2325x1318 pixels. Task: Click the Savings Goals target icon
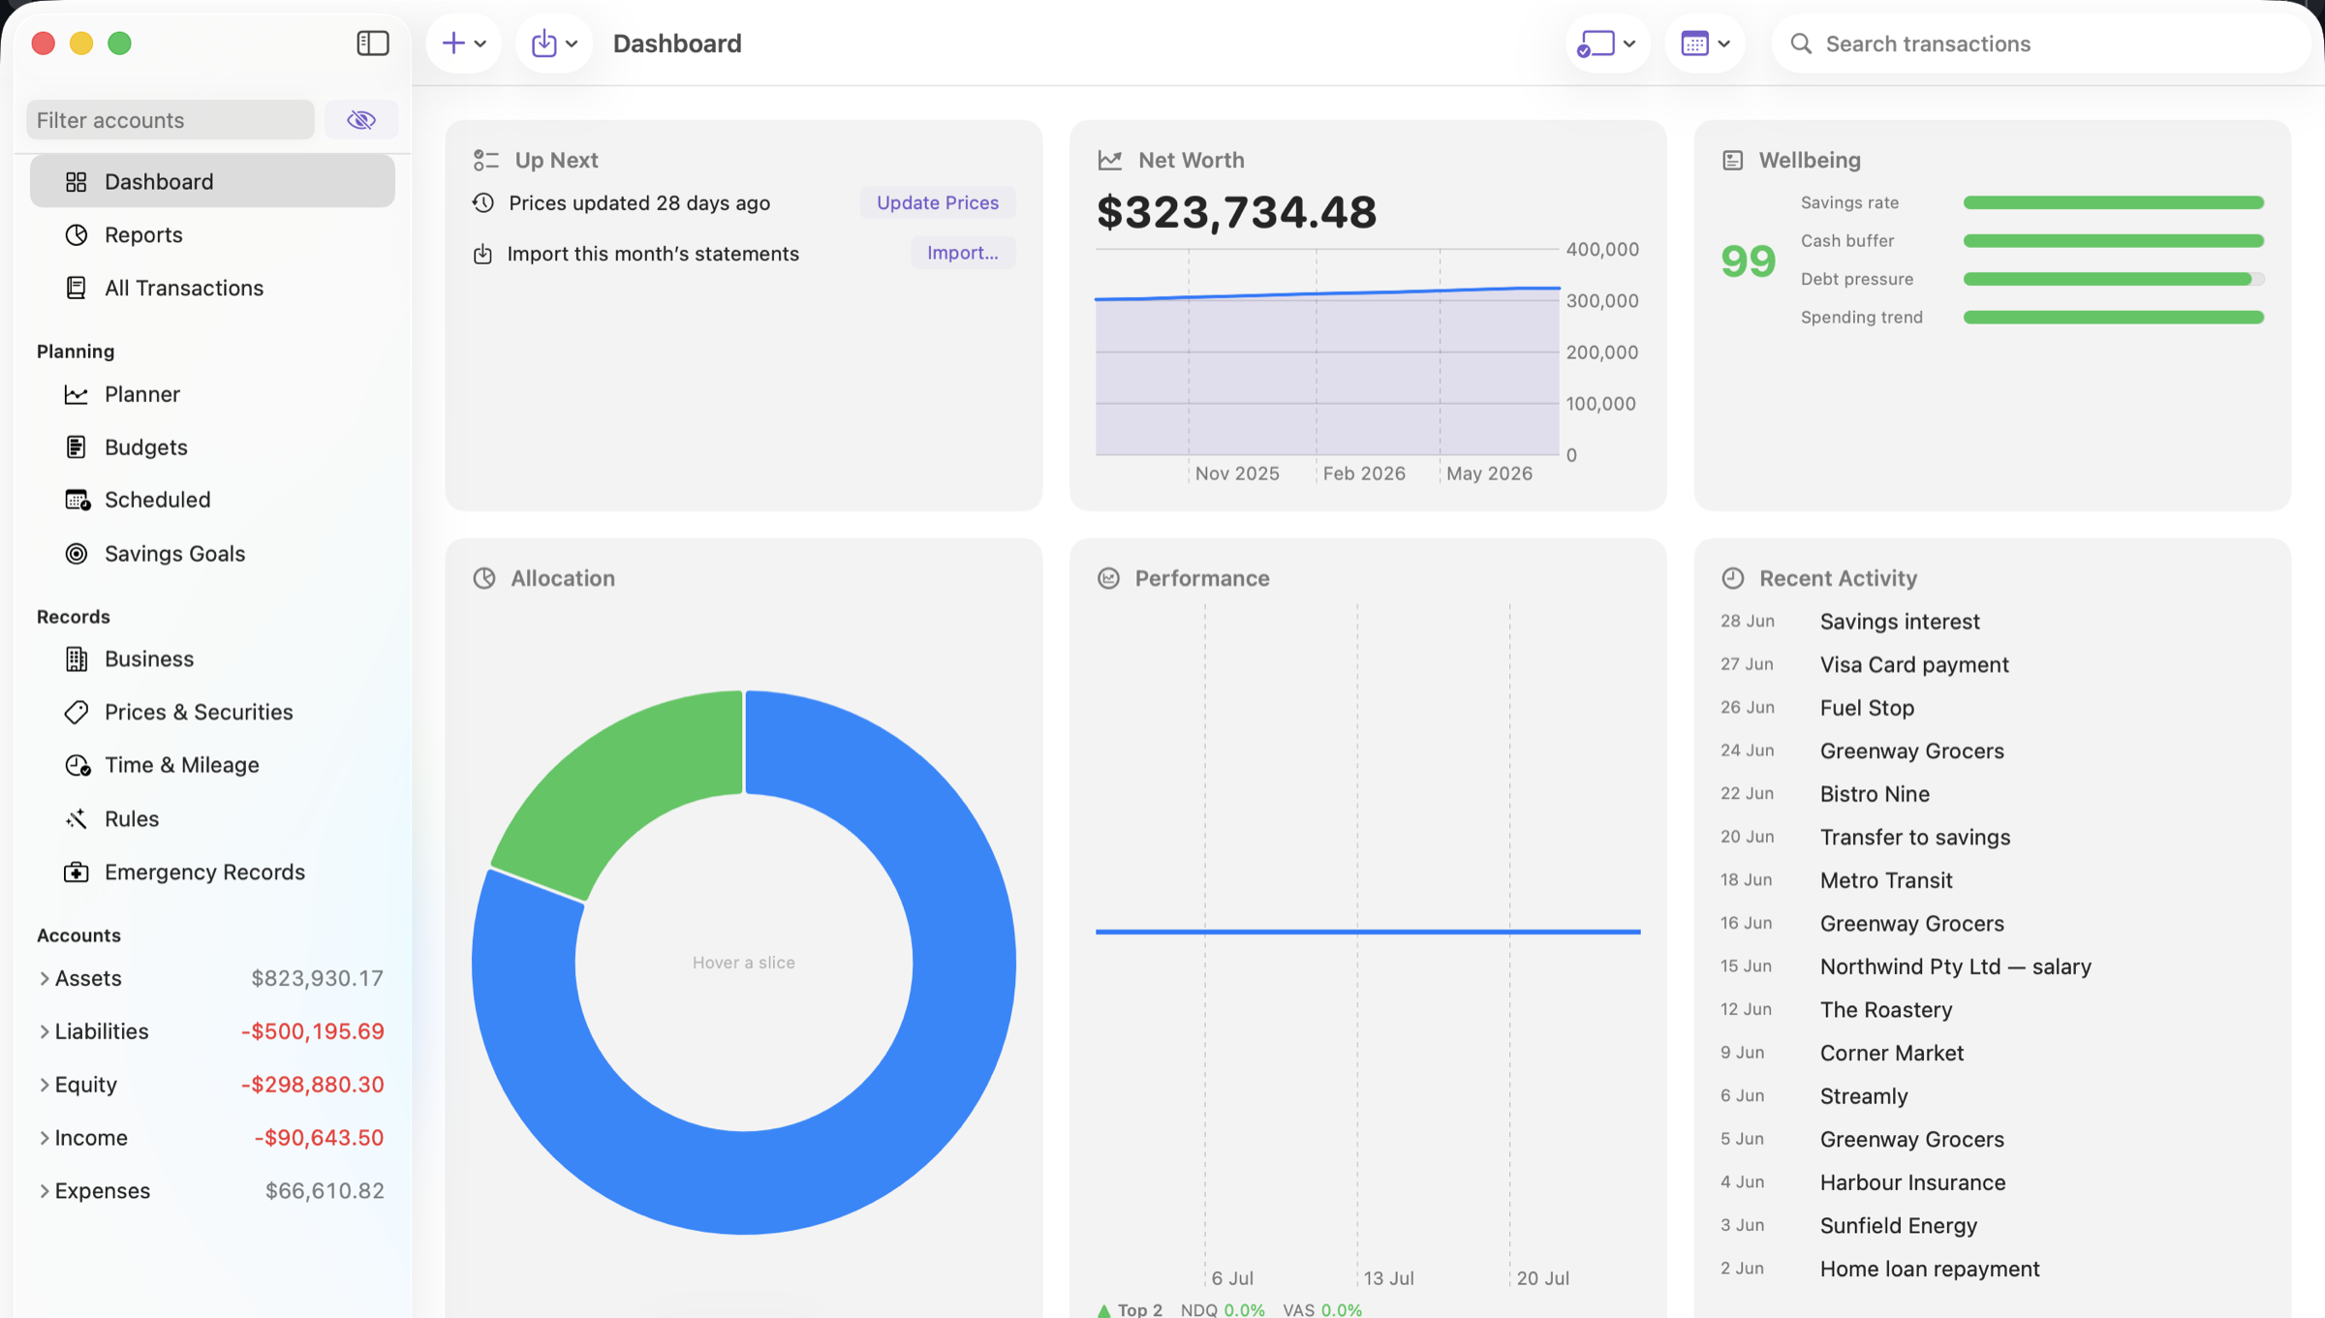coord(77,553)
